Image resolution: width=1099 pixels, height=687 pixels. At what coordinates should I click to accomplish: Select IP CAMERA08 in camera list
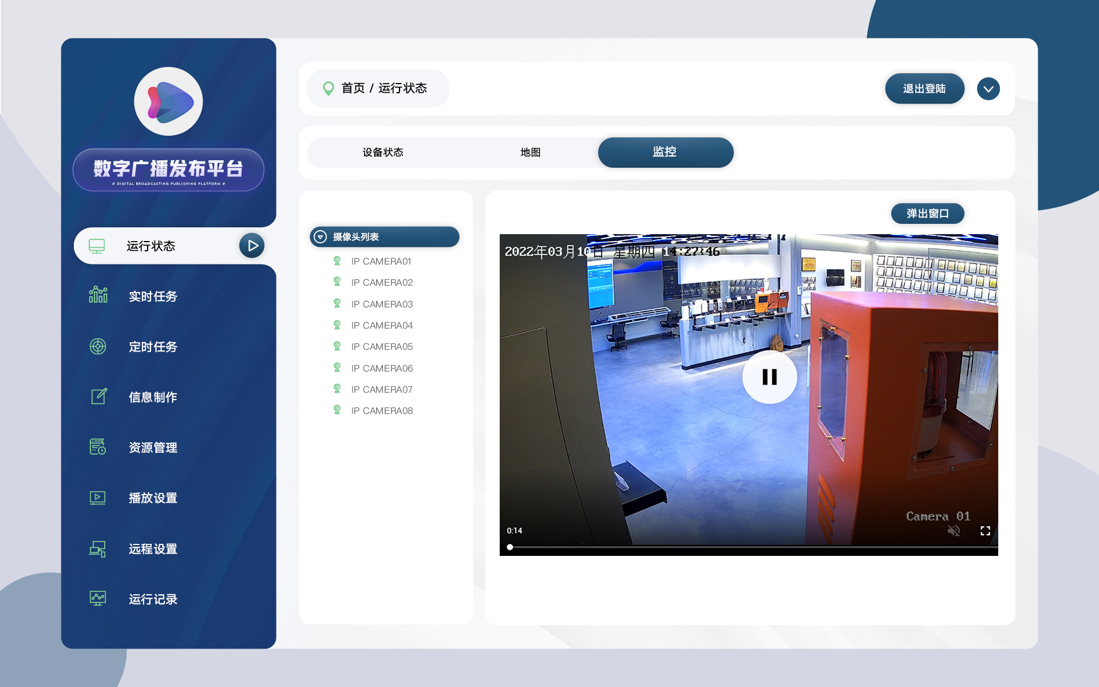pyautogui.click(x=382, y=410)
